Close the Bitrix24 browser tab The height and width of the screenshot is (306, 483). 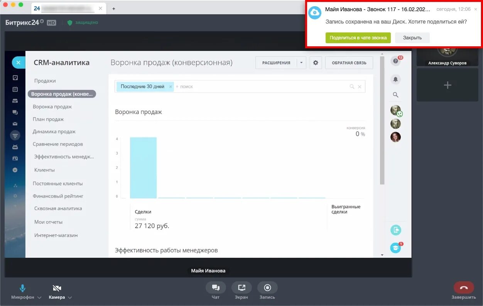click(x=100, y=8)
